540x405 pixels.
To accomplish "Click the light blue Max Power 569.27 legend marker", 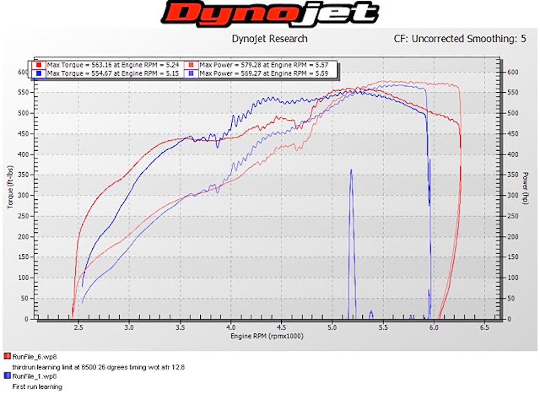I will tap(192, 73).
